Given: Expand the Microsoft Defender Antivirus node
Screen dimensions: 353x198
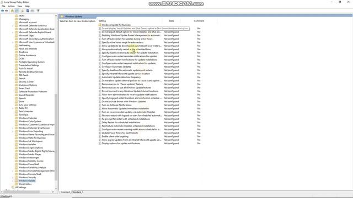Looking at the screenshot, I should 13,26.
